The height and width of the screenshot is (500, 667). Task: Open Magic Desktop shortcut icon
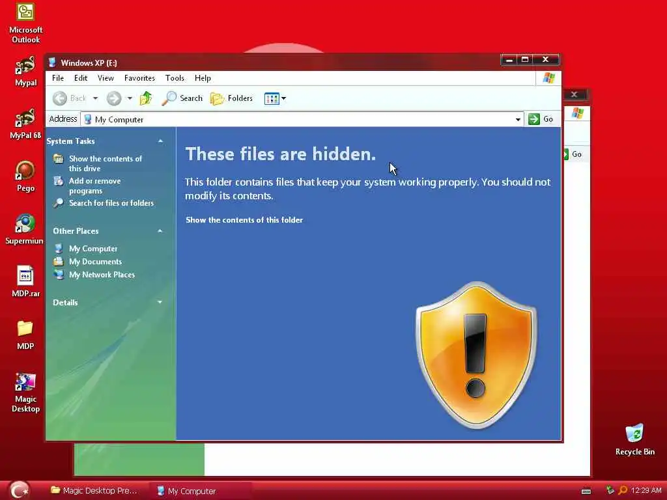(25, 393)
